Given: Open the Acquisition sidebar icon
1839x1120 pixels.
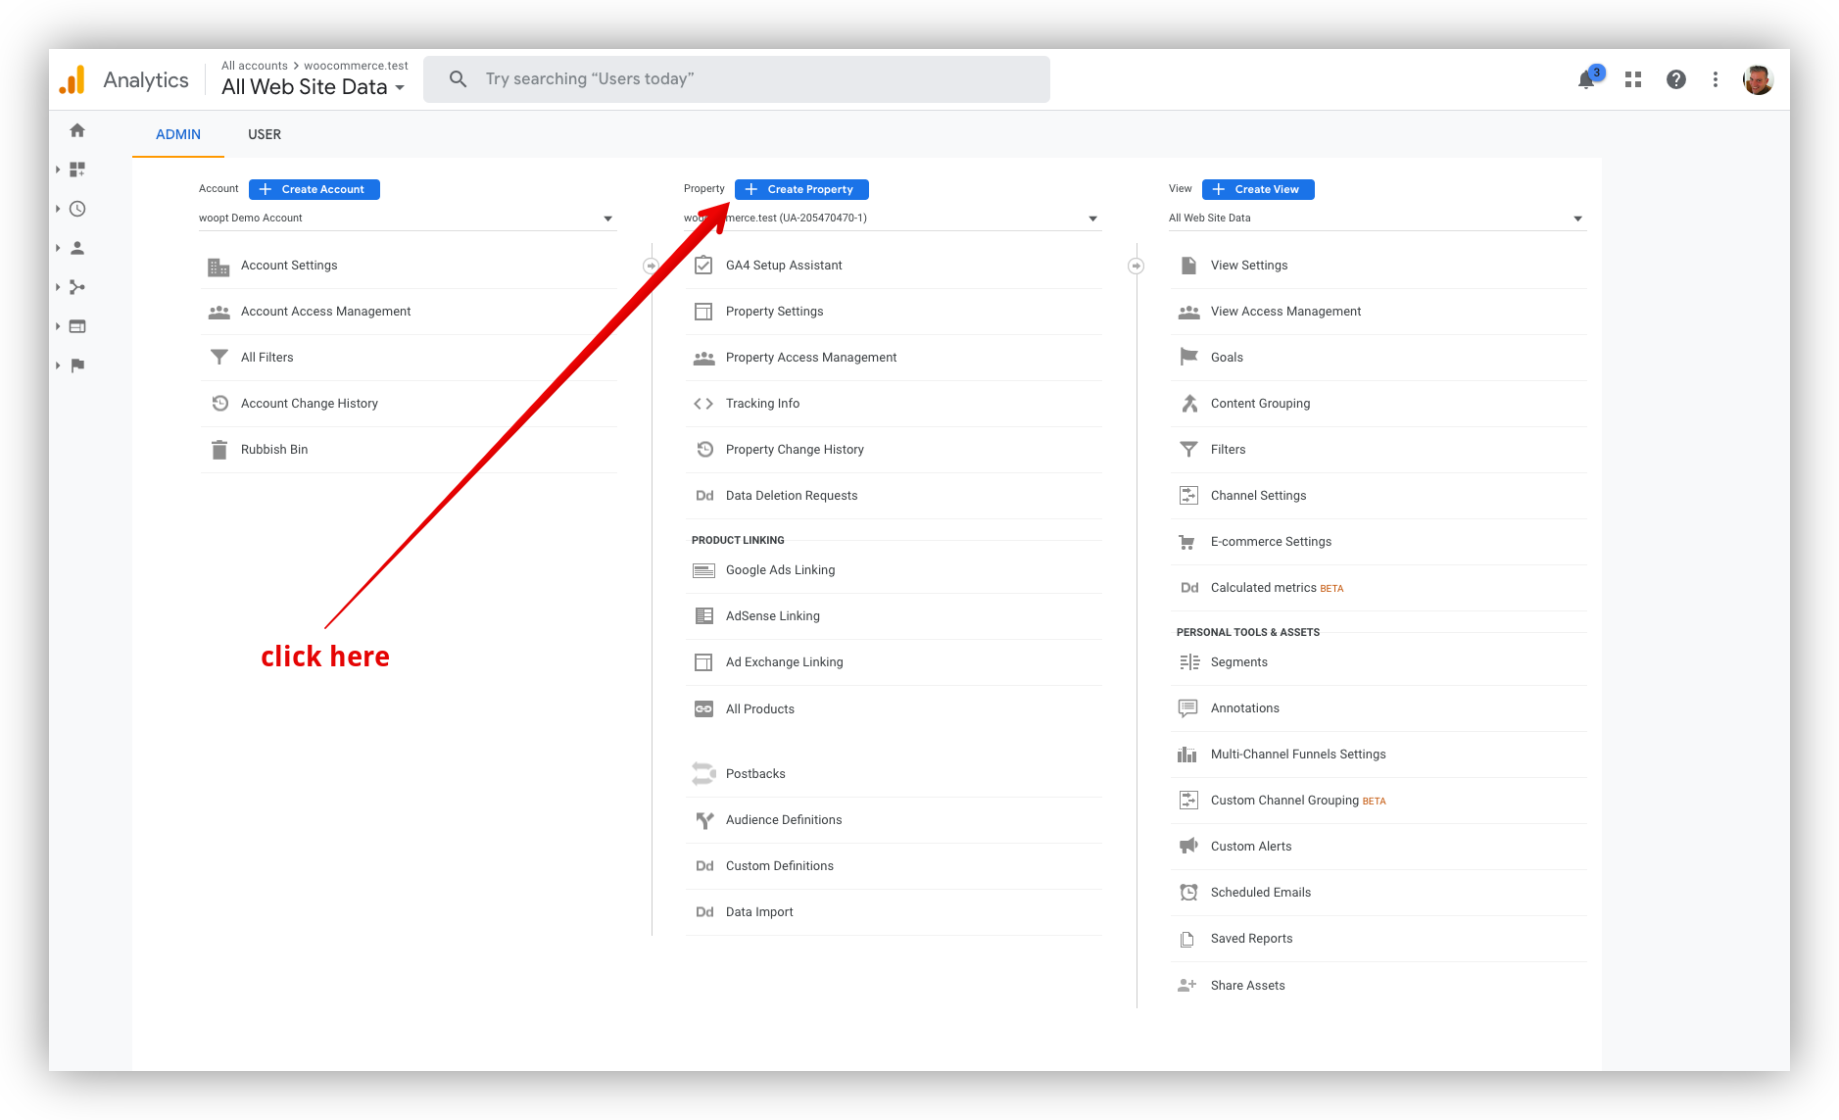Looking at the screenshot, I should [x=77, y=287].
